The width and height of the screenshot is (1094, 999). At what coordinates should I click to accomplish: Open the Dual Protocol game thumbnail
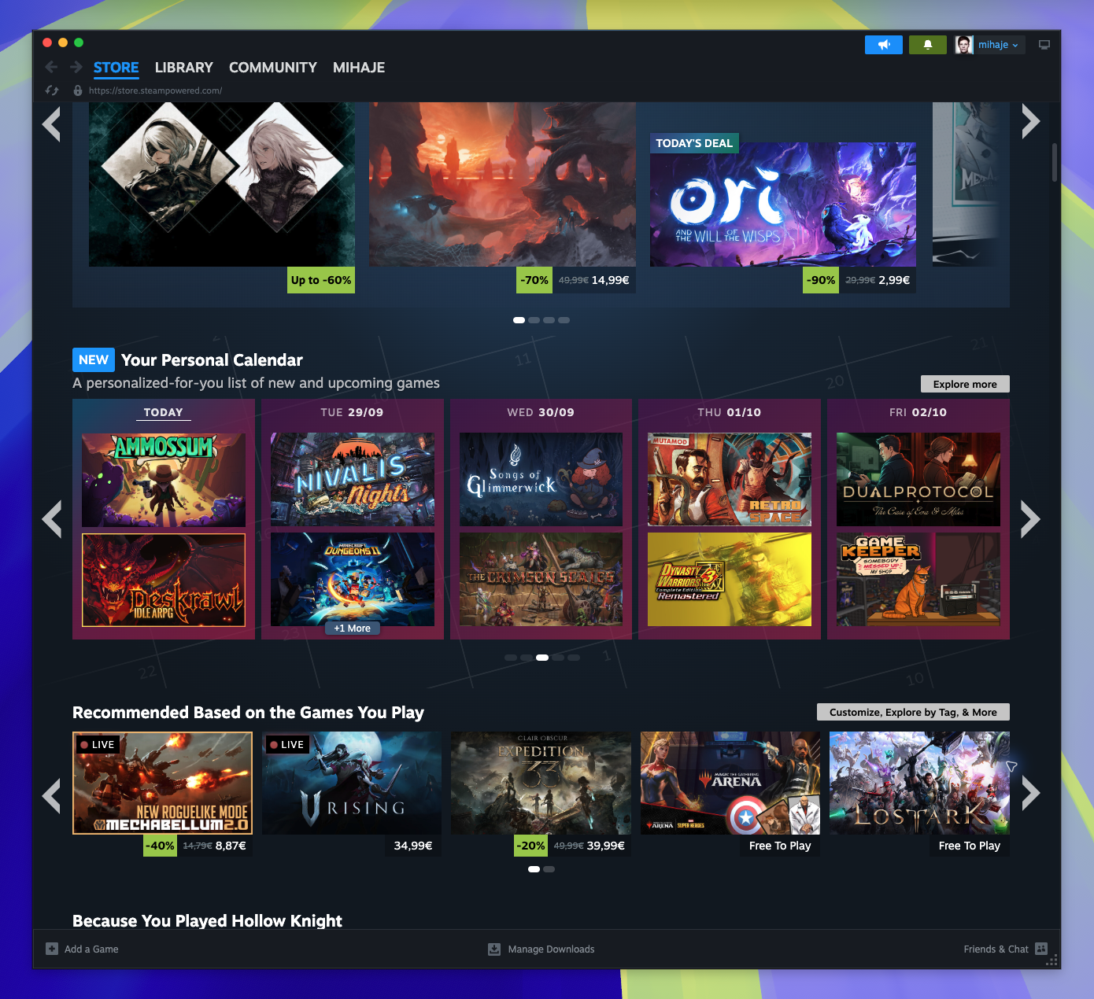click(x=918, y=480)
